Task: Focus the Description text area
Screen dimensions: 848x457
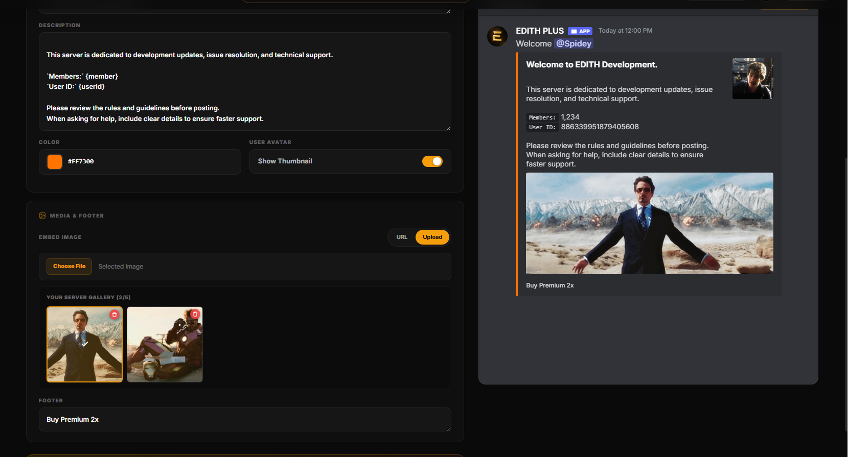Action: [245, 81]
